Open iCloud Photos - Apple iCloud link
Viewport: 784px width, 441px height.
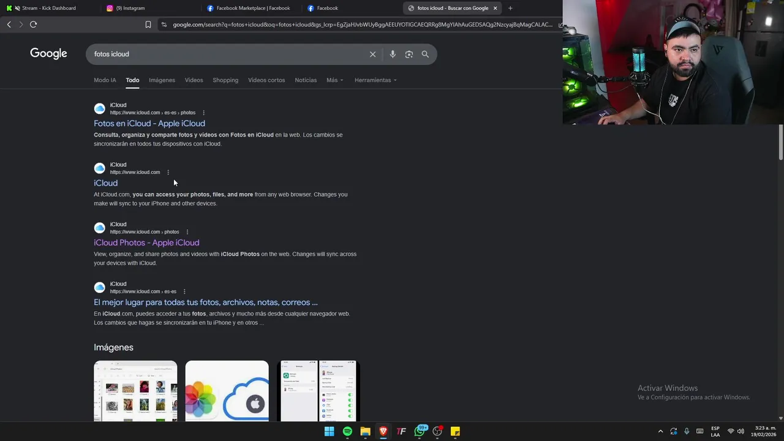(146, 243)
